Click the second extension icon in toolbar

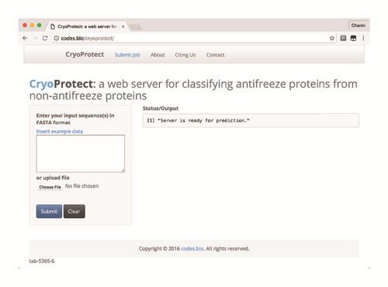click(x=353, y=38)
